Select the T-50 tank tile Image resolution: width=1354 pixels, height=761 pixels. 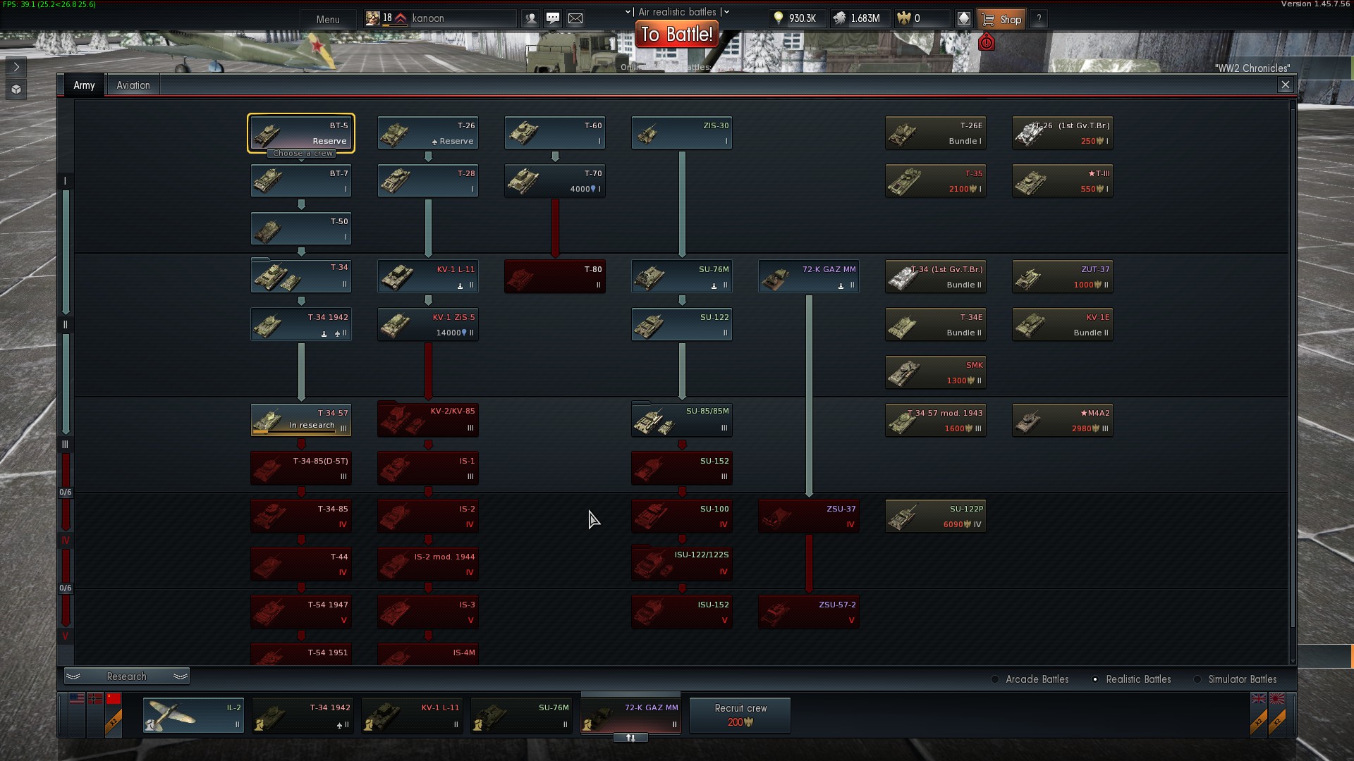tap(301, 229)
